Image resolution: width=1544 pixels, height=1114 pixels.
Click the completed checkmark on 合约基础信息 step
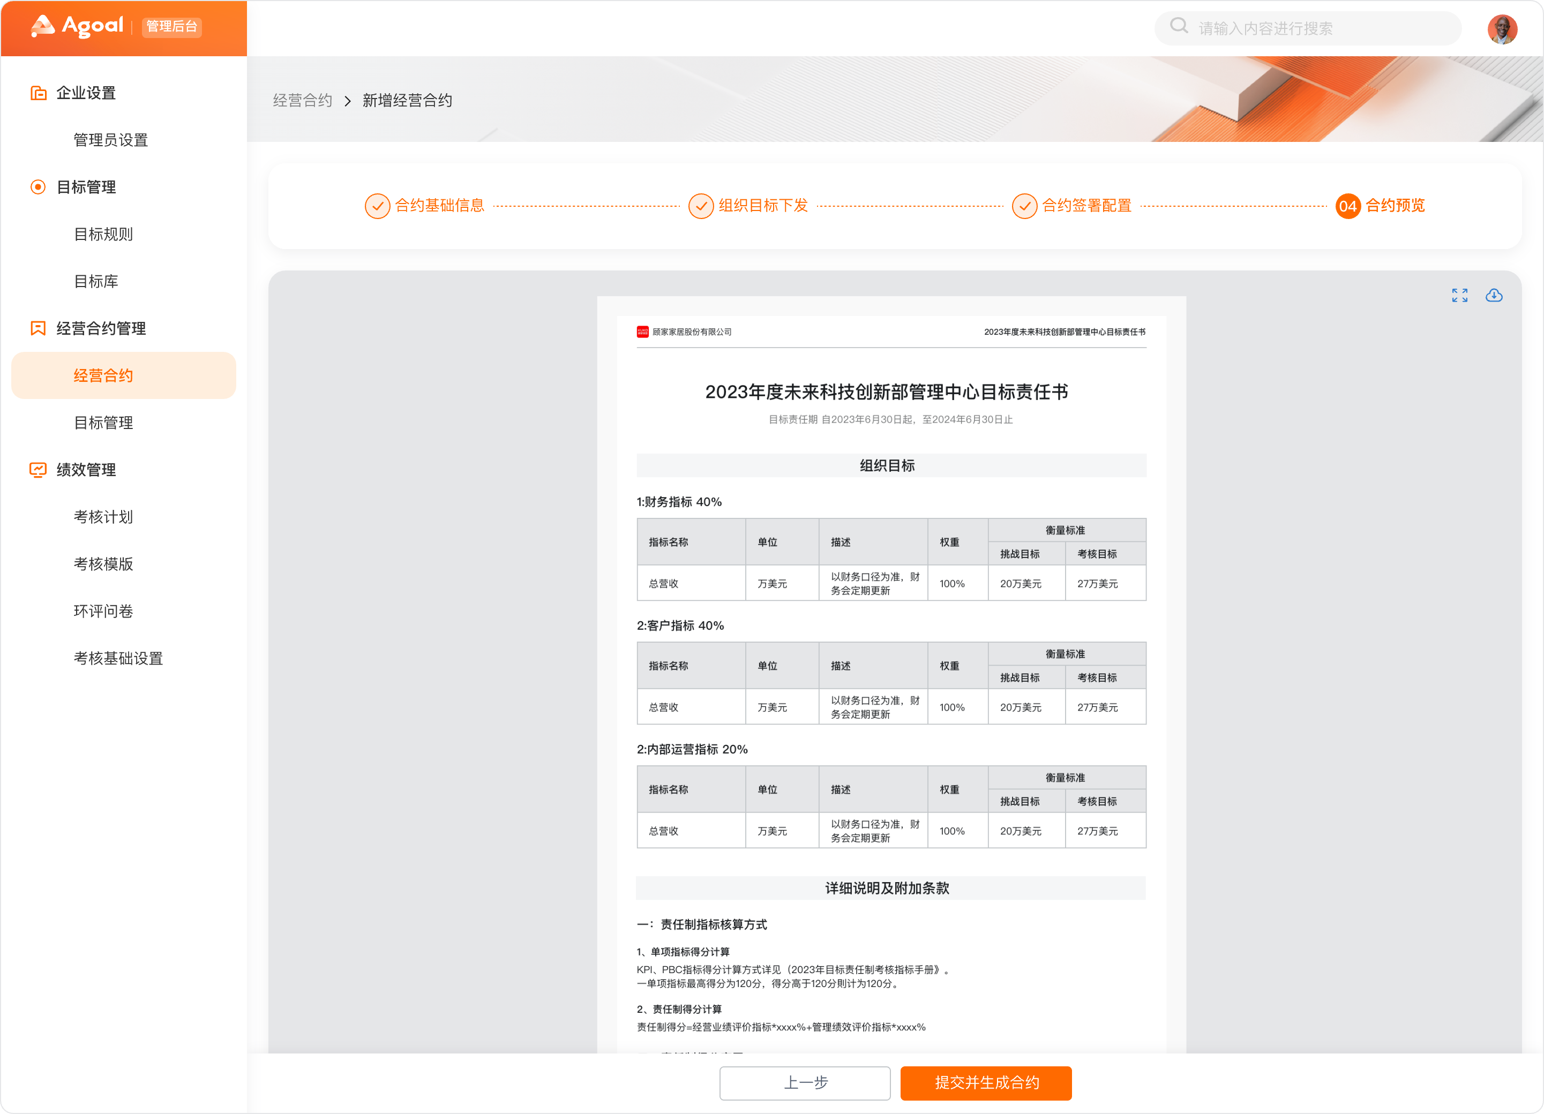[x=378, y=206]
